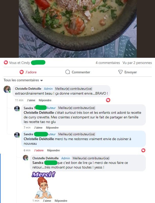Remove J'adore from the 'envie de cuisiner' comment
The image size is (155, 203).
click(39, 150)
